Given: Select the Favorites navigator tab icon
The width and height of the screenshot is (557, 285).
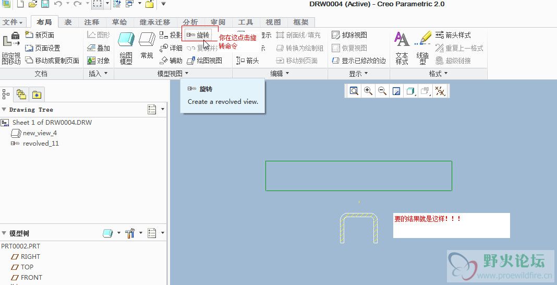Looking at the screenshot, I should [x=37, y=94].
